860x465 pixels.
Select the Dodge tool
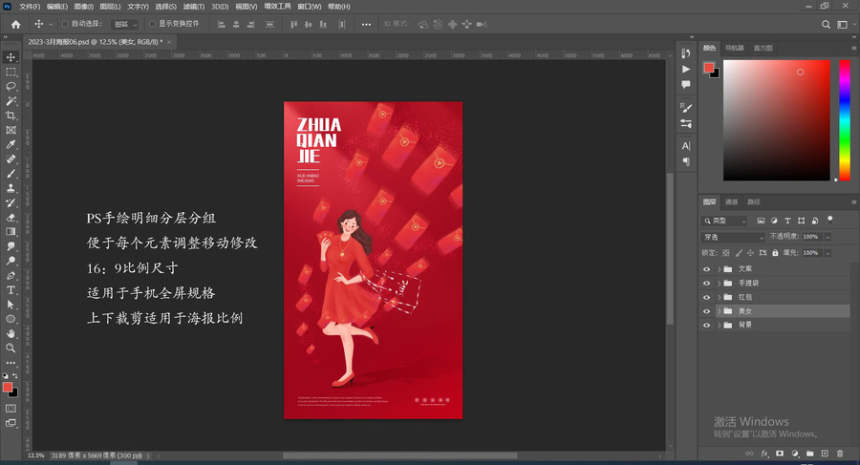[11, 261]
